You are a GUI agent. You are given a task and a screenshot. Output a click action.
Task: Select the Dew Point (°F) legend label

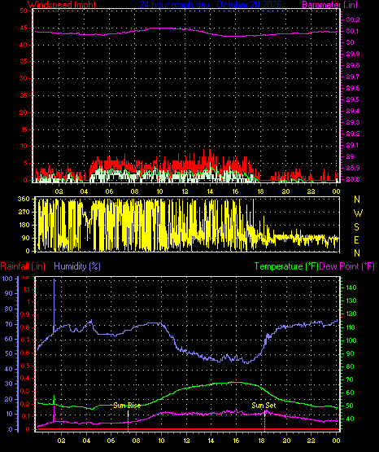347,266
